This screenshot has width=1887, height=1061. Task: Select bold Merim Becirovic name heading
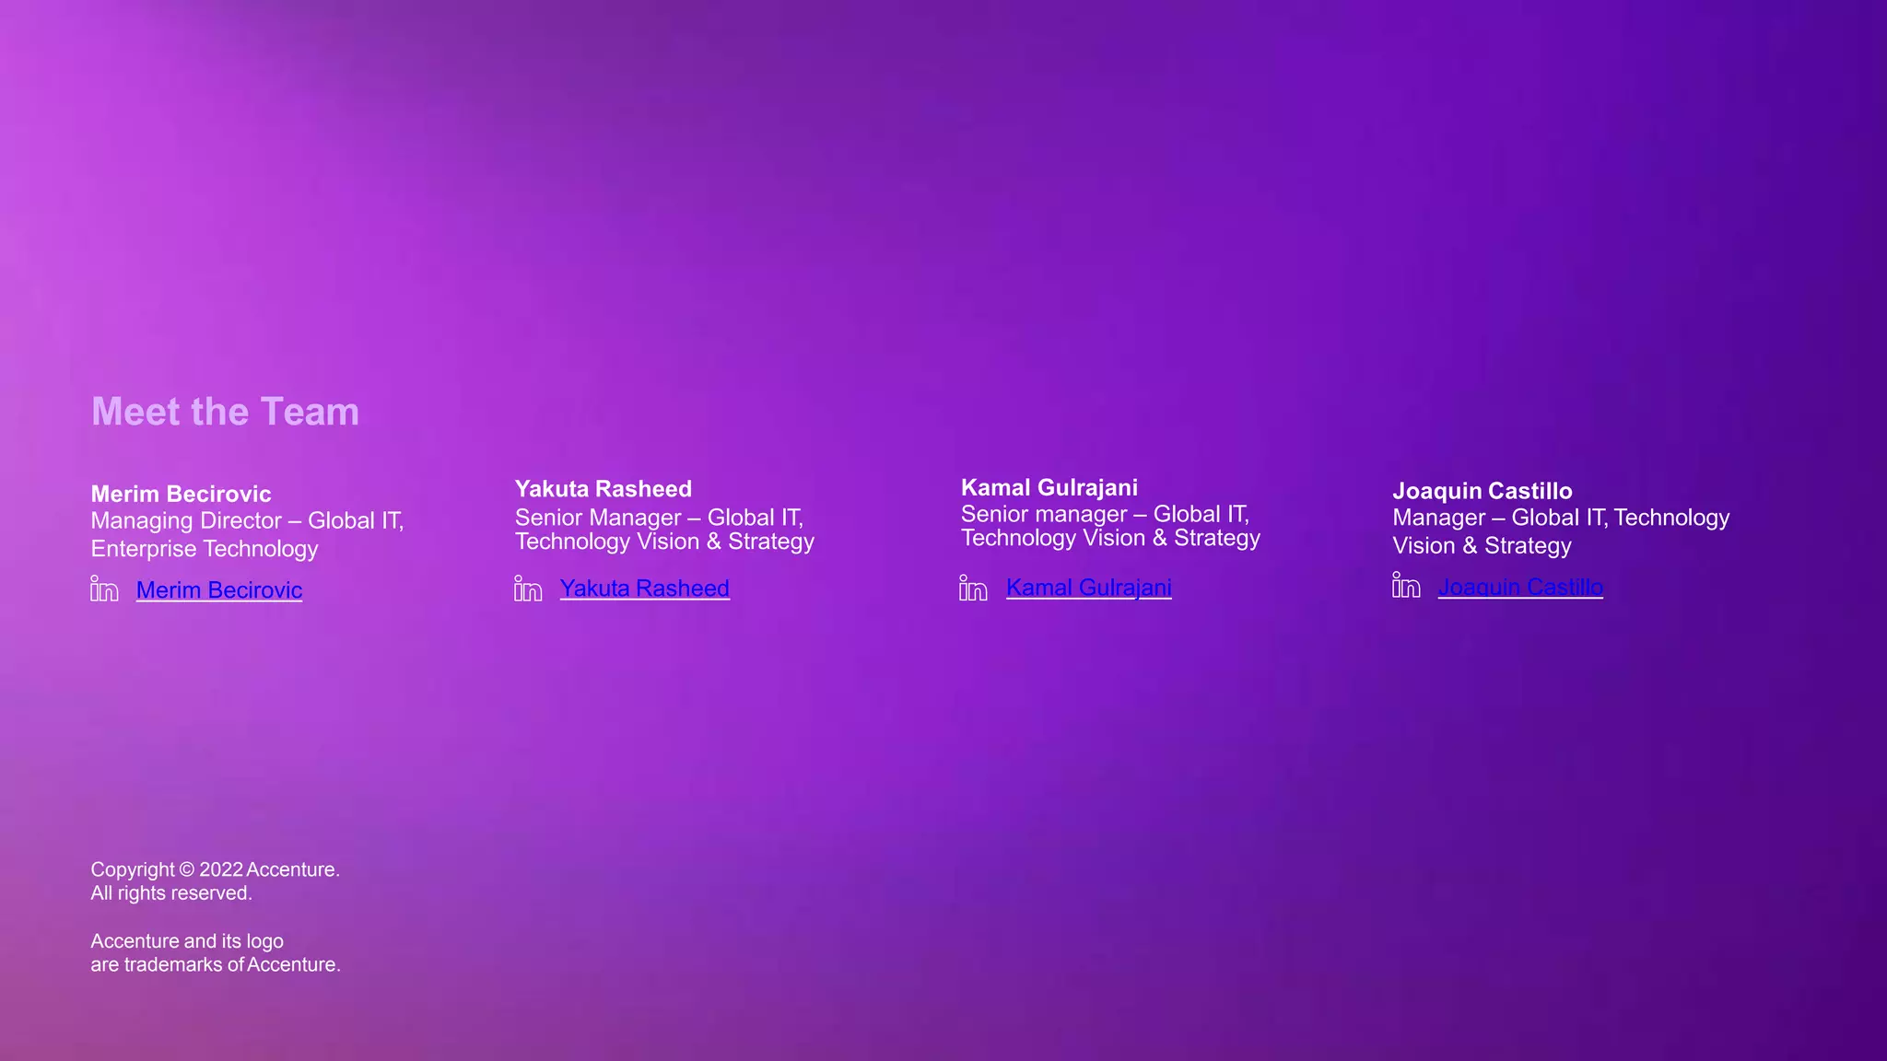pyautogui.click(x=181, y=495)
